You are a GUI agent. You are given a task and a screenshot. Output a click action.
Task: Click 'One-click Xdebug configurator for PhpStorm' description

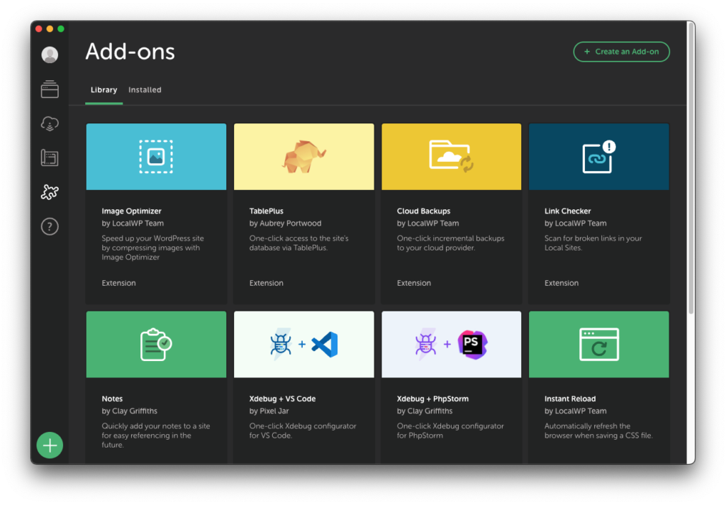(450, 431)
